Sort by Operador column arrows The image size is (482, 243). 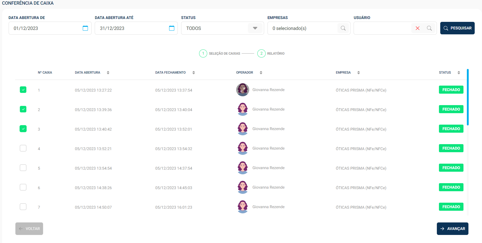[261, 73]
